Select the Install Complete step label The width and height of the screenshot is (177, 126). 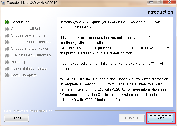[24, 75]
